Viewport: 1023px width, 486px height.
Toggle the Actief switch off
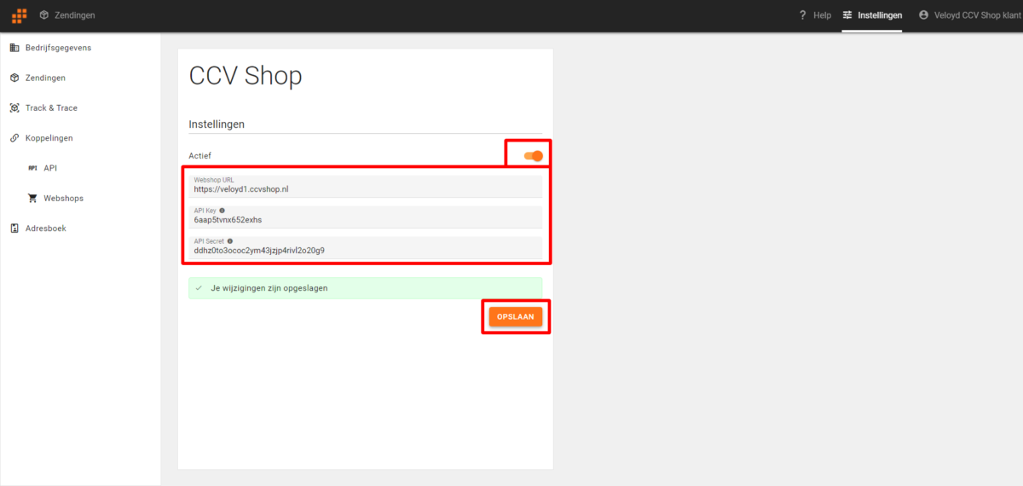coord(533,156)
